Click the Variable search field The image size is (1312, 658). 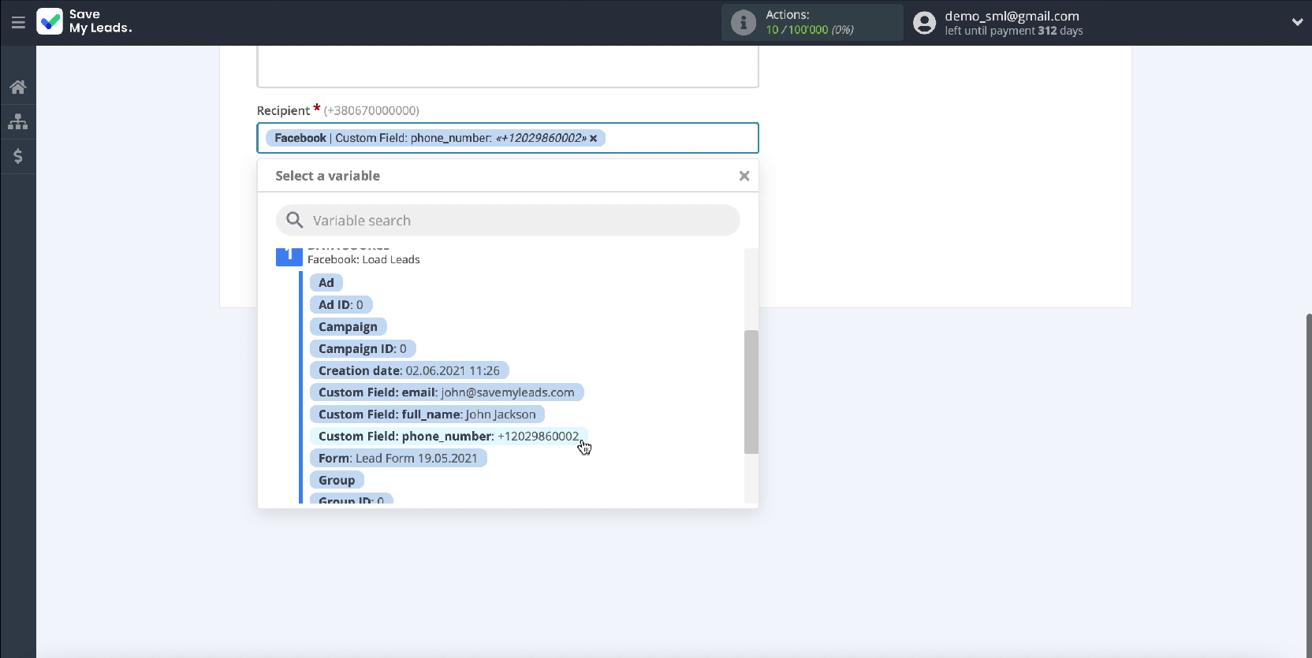508,221
